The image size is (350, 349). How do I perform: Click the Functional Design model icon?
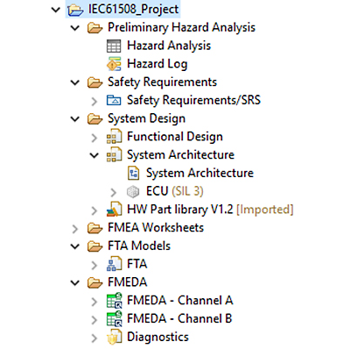(x=114, y=137)
